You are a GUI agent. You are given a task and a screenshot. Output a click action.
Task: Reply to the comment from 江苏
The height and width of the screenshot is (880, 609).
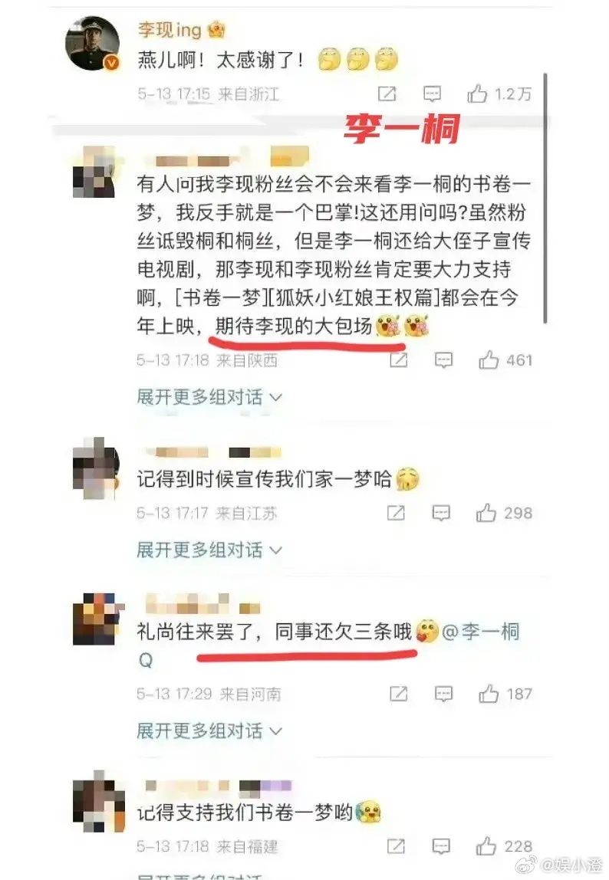(x=441, y=512)
